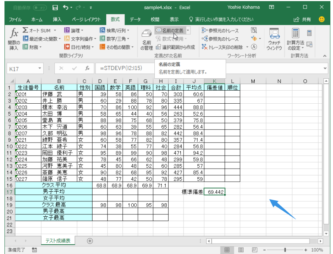The height and width of the screenshot is (254, 333).
Task: Expand the 名前の定義 dropdown arrow
Action: 188,31
